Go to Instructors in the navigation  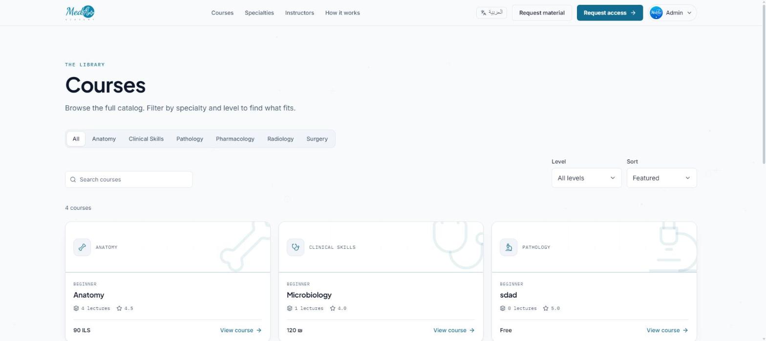pos(299,13)
